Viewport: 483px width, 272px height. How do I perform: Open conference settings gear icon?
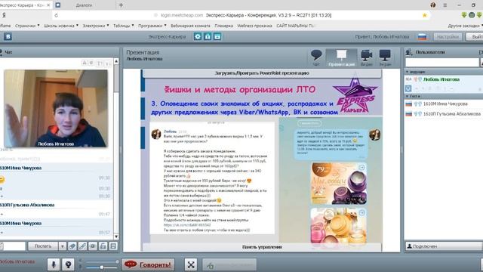[198, 36]
